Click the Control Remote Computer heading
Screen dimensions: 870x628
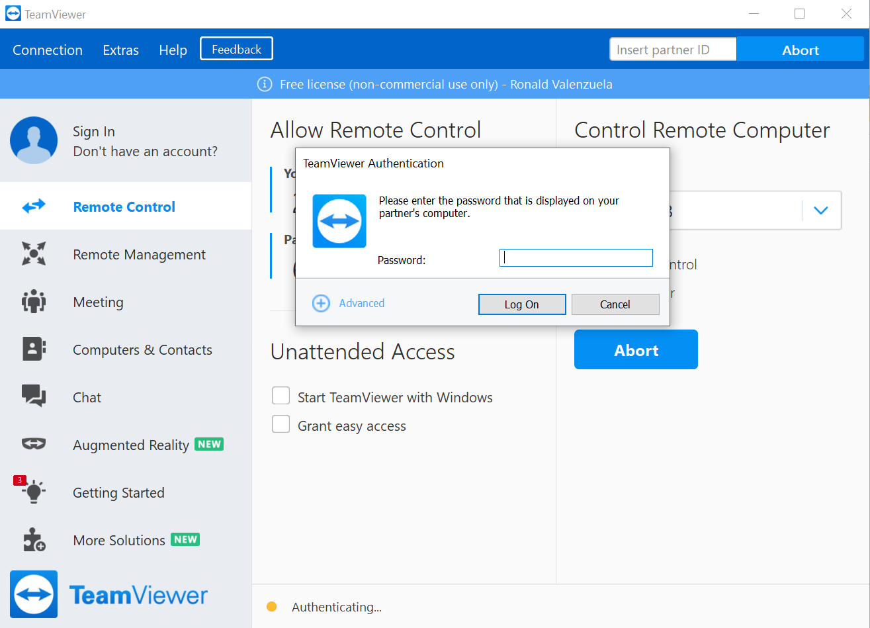tap(702, 130)
